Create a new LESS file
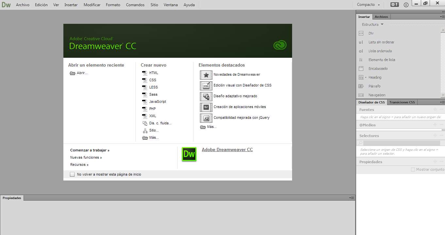This screenshot has height=235, width=445. (x=150, y=87)
